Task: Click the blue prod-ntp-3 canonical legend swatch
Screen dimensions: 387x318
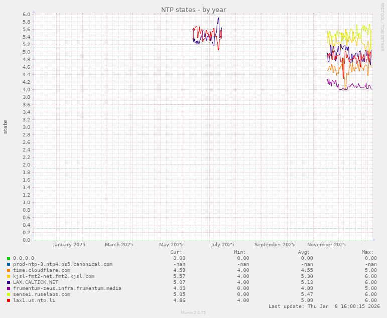Action: tap(9, 264)
